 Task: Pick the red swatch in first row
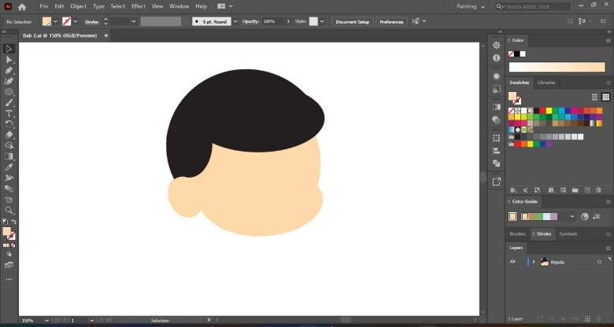[542, 111]
